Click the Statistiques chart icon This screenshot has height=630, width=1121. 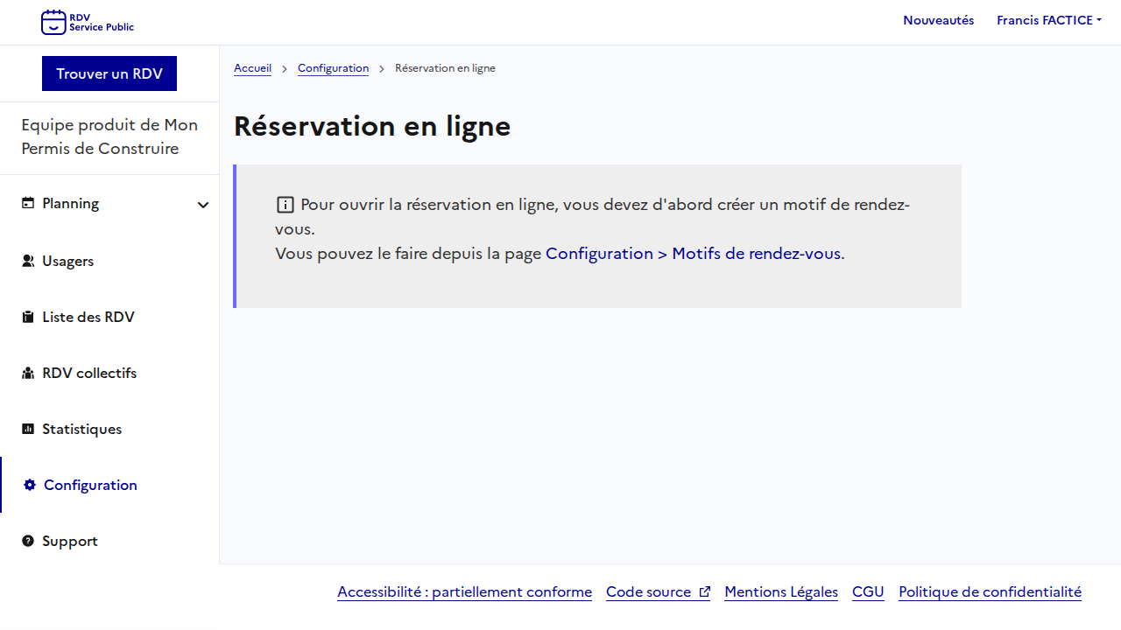28,429
